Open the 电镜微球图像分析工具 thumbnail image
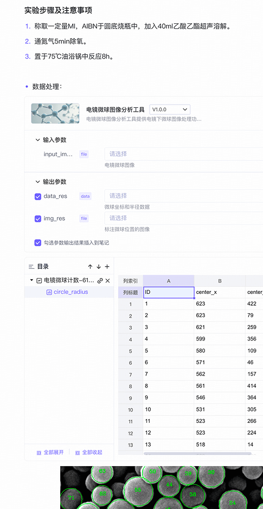This screenshot has width=263, height=509. tap(55, 113)
